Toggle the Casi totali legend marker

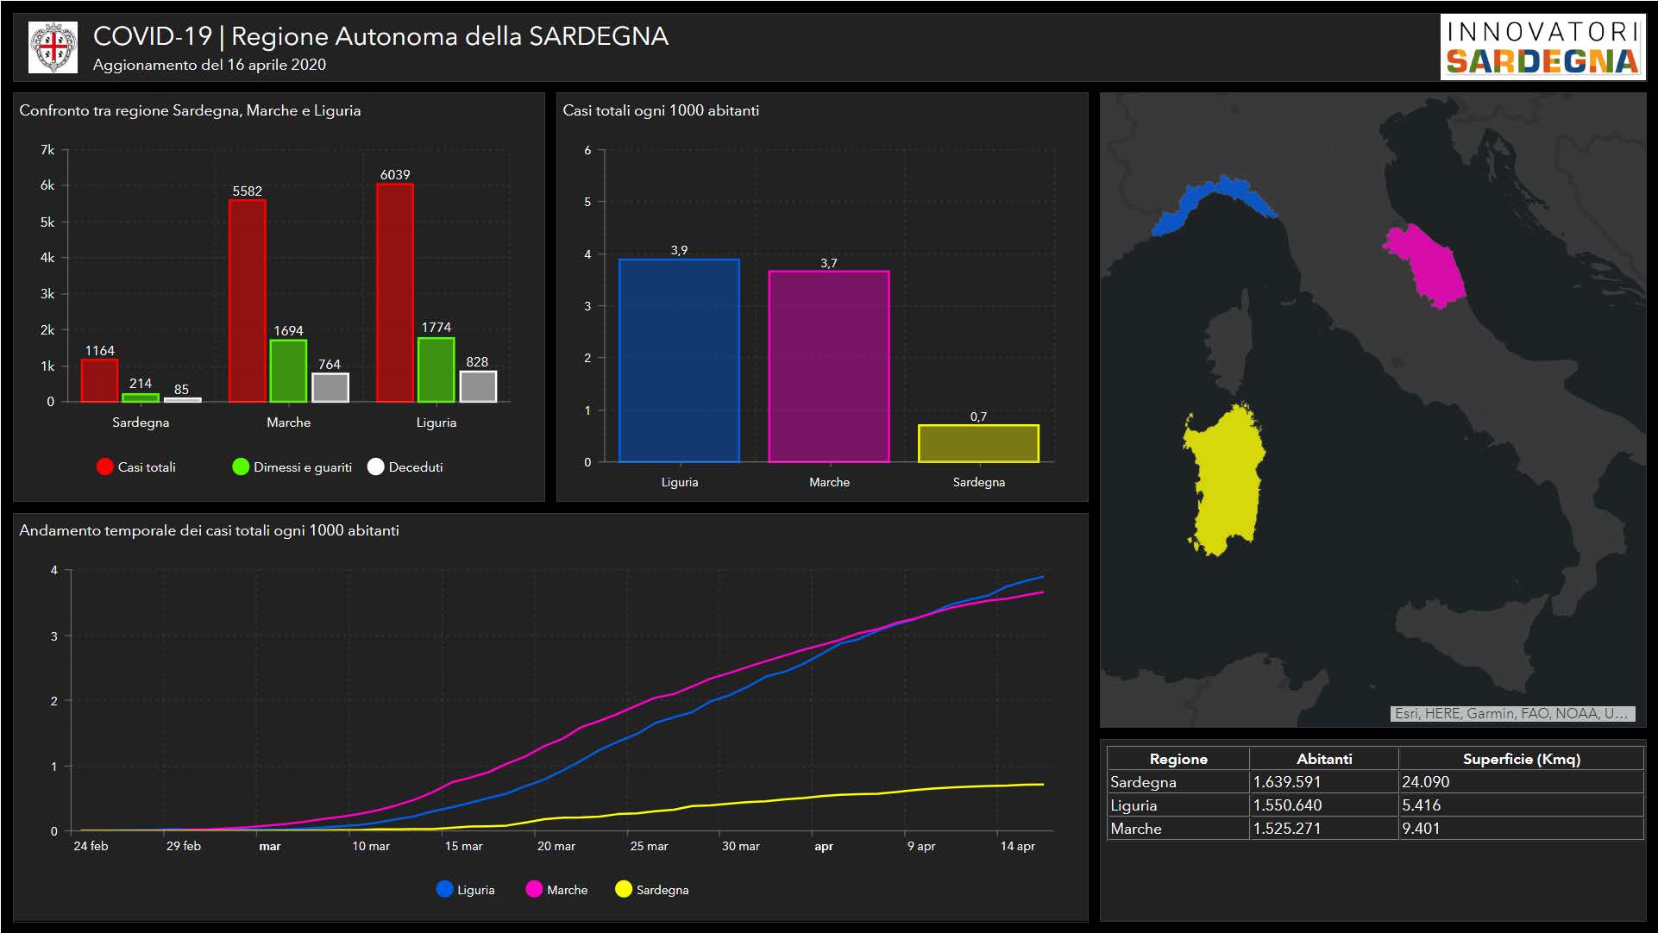(x=105, y=466)
